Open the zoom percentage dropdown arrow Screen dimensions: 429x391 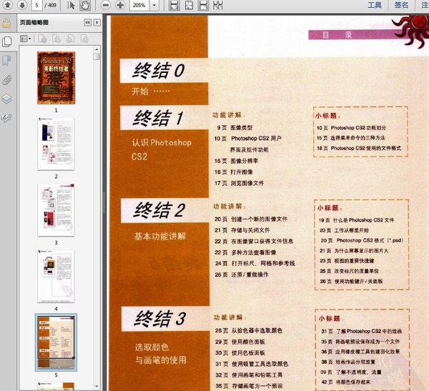tap(154, 5)
